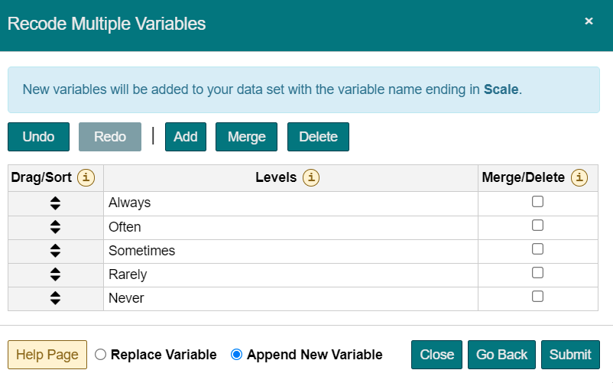
Task: Add a new level with Add button
Action: pyautogui.click(x=185, y=137)
